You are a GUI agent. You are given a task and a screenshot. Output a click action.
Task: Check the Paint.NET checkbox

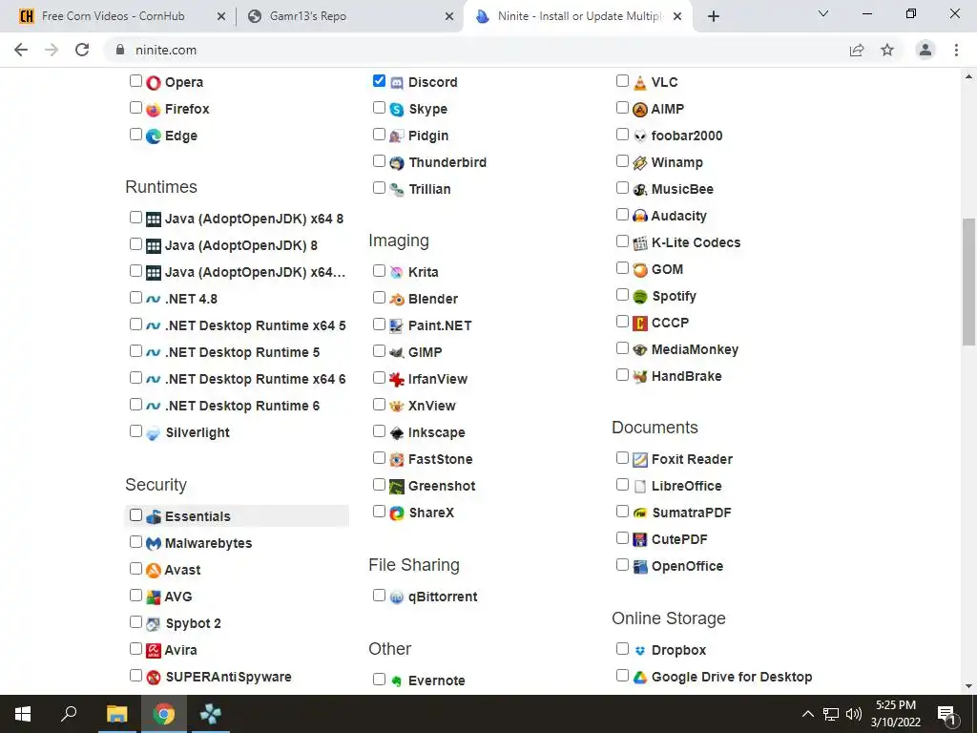[x=379, y=325]
